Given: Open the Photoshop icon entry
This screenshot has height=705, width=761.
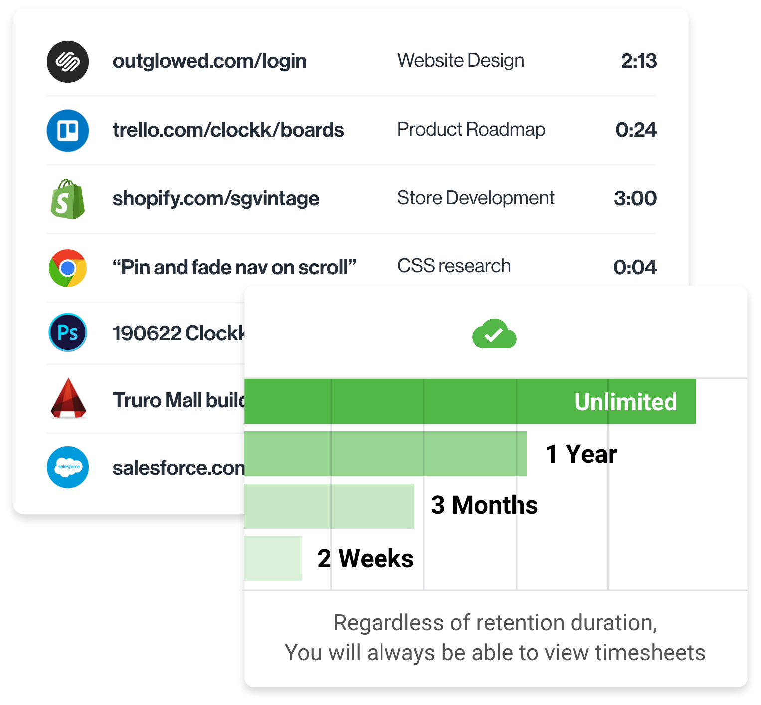Looking at the screenshot, I should pos(68,333).
